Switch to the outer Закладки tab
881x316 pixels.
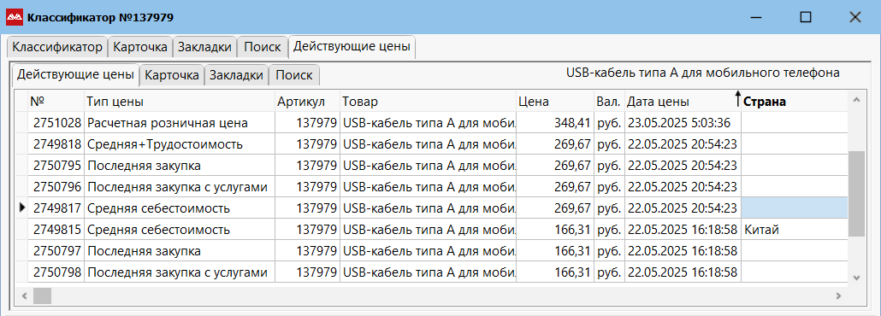tap(205, 47)
